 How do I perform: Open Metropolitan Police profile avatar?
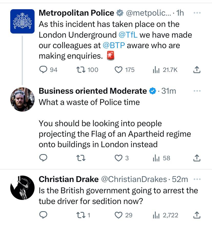22,21
